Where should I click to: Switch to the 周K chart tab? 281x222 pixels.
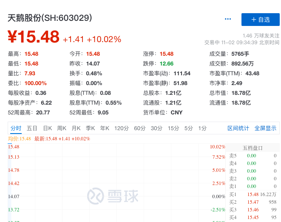(x=62, y=128)
